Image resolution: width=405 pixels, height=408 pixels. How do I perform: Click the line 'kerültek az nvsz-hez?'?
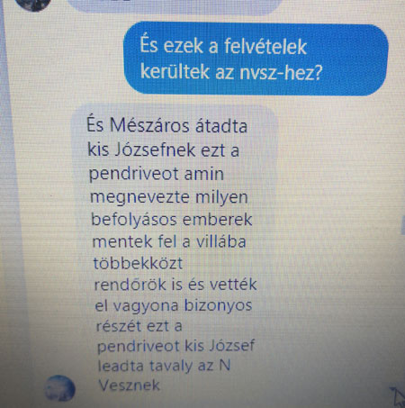(x=231, y=72)
